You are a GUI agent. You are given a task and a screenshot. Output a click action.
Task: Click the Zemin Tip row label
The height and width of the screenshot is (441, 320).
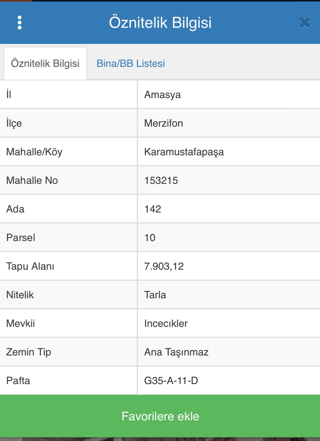point(29,352)
